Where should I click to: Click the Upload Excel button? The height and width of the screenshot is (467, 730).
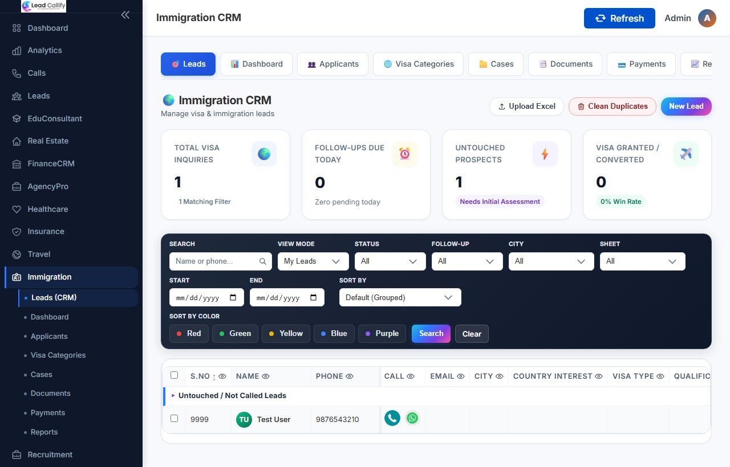526,106
